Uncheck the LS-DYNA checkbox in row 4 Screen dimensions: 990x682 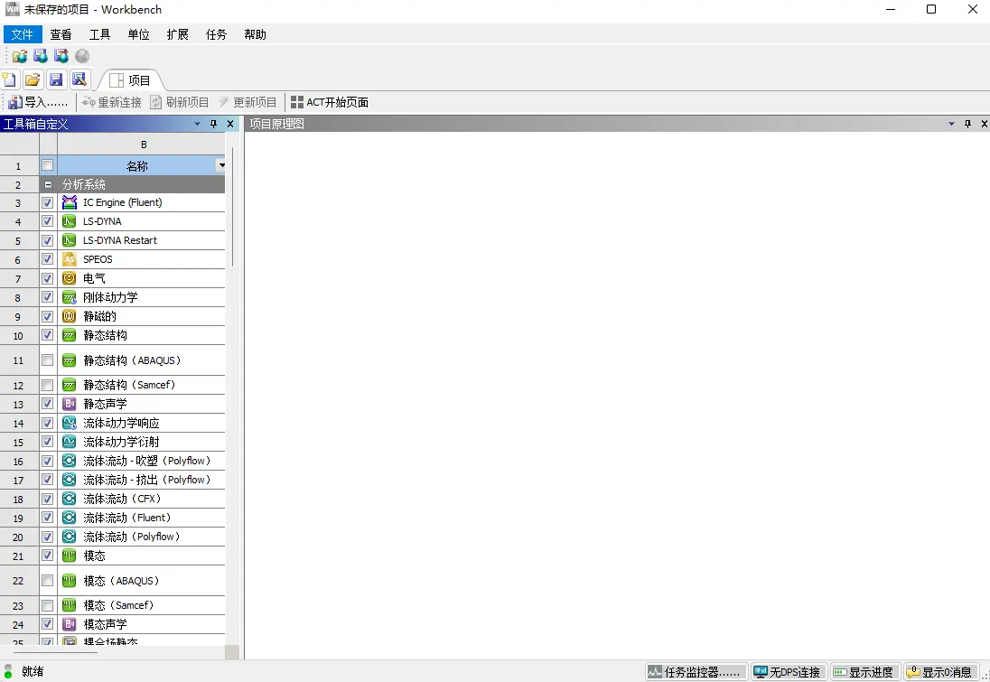[x=47, y=221]
